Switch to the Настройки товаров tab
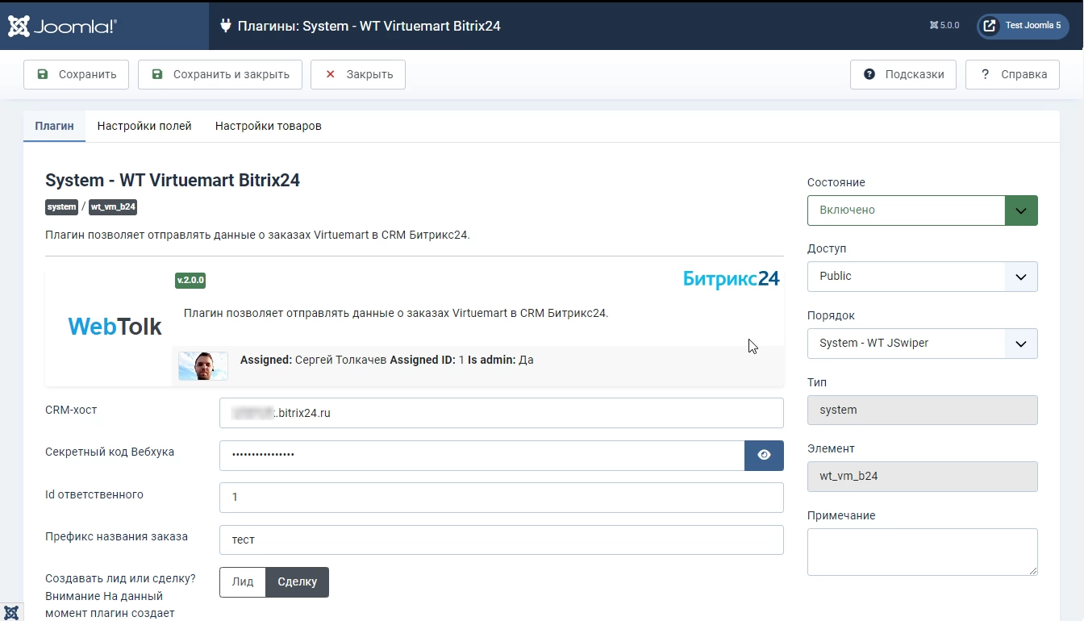 (x=268, y=127)
